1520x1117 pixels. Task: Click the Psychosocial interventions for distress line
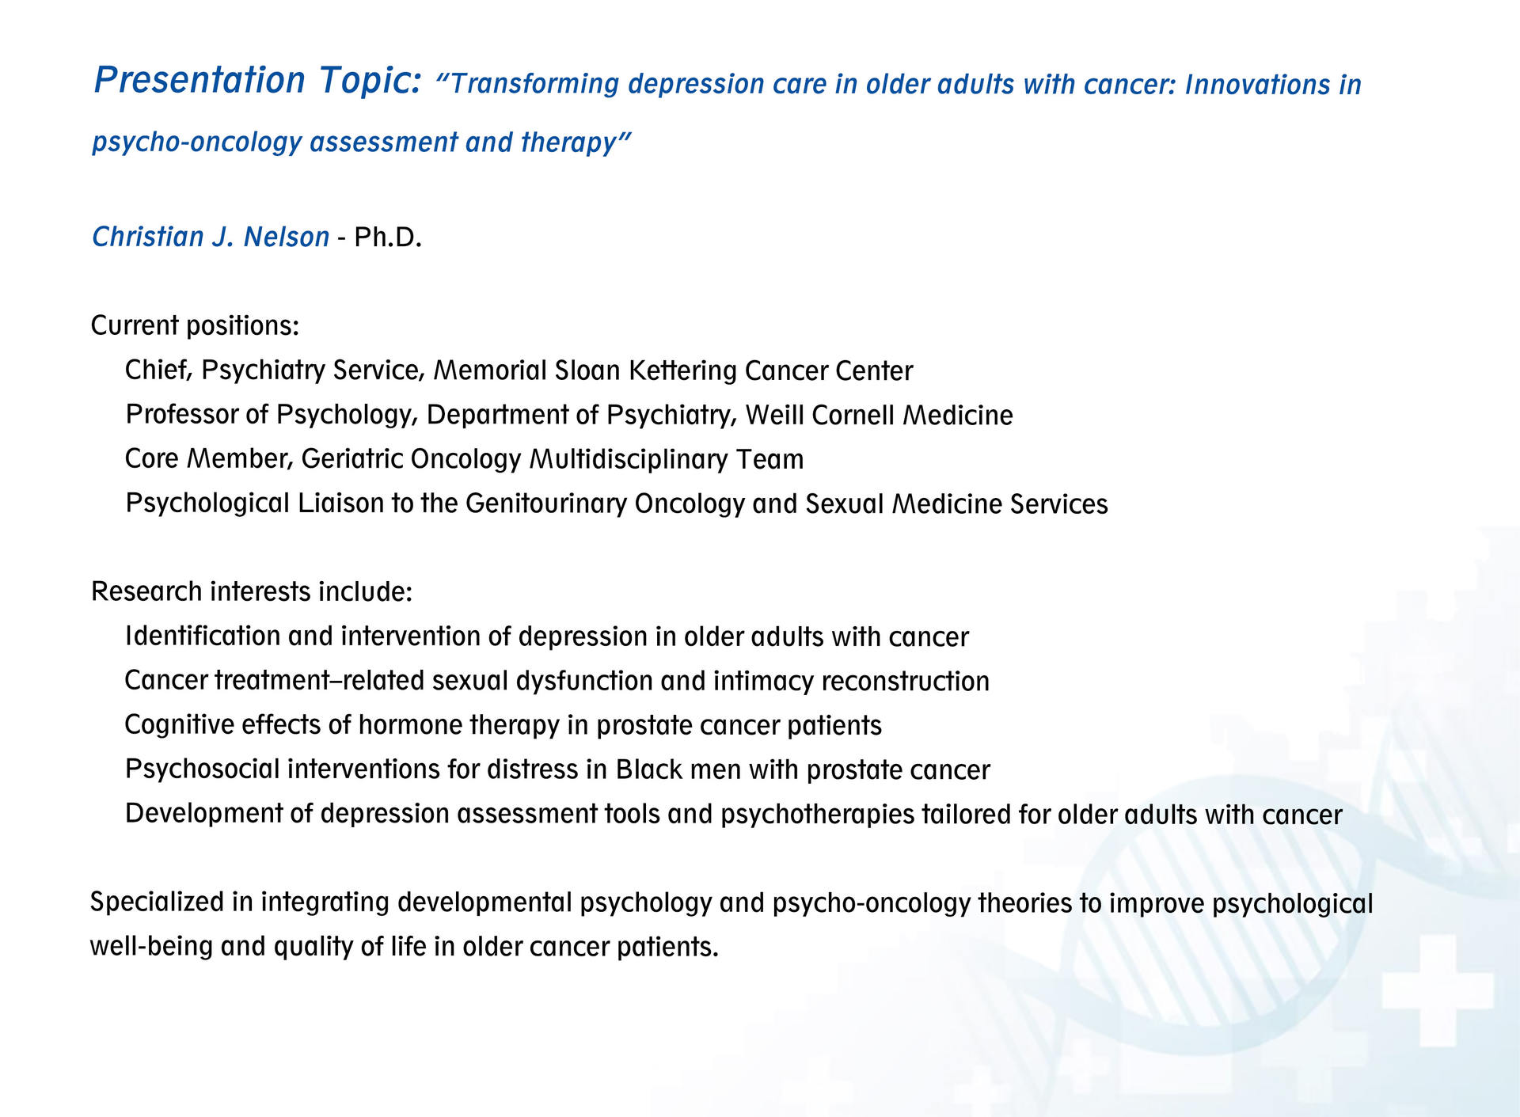point(557,769)
